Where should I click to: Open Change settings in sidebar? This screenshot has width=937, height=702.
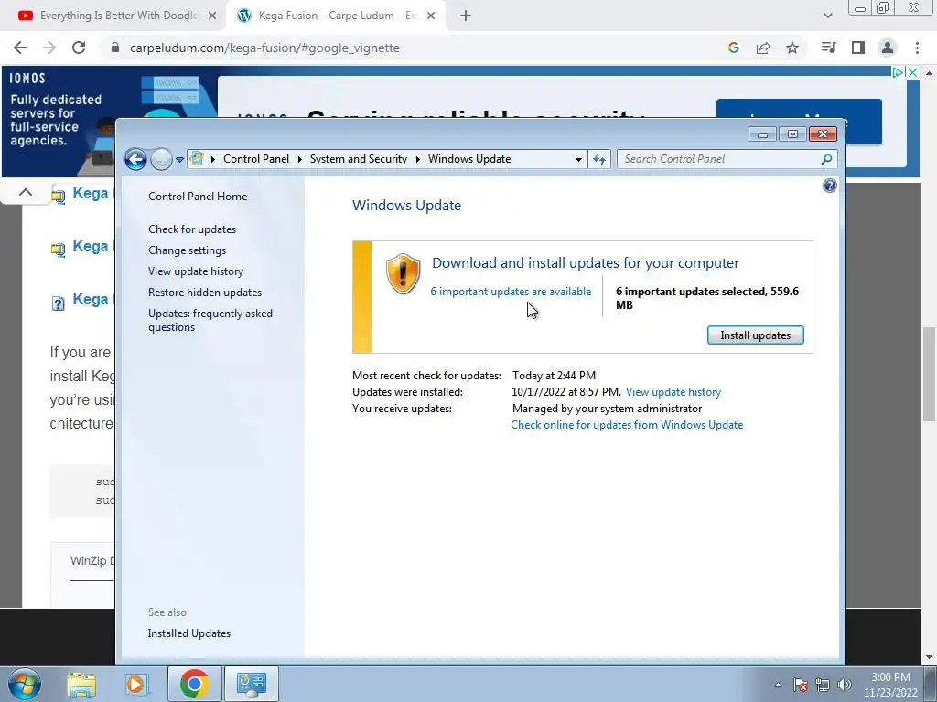pyautogui.click(x=187, y=250)
